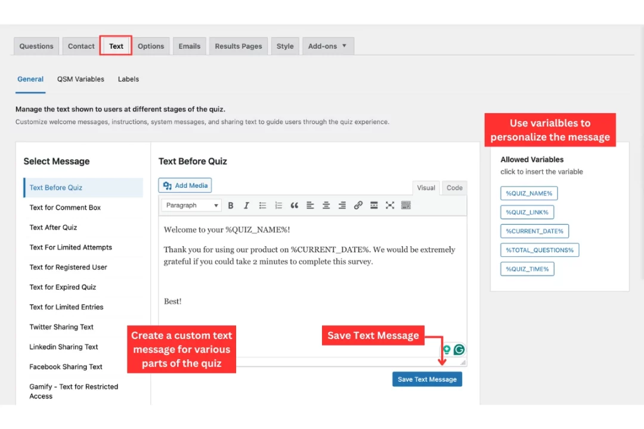The image size is (644, 429).
Task: Open the Paragraph format dropdown
Action: (x=191, y=205)
